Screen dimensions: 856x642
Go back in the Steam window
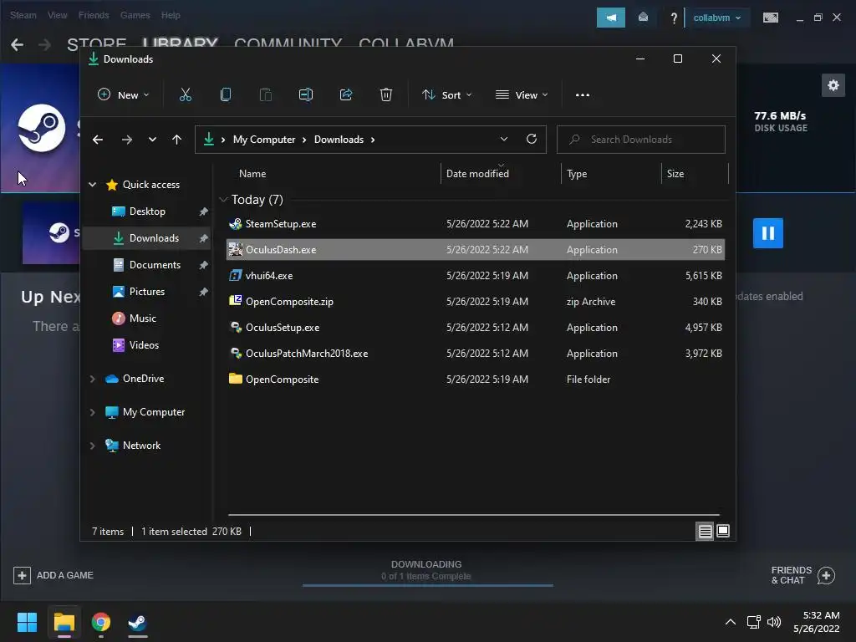pos(17,45)
